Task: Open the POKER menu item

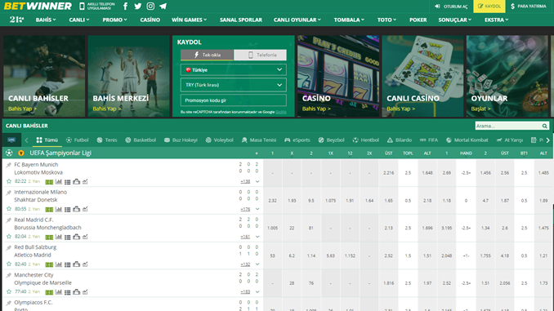Action: (x=418, y=20)
